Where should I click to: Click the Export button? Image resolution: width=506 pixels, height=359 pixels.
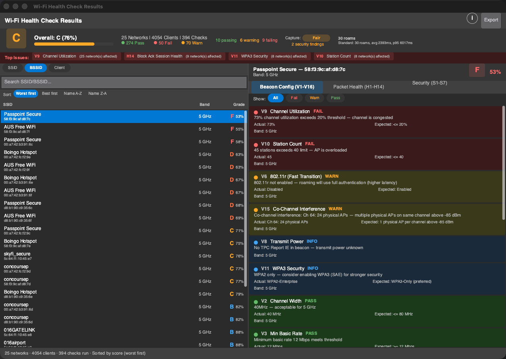coord(491,20)
